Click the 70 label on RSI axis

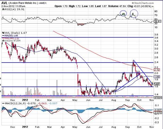click(156, 15)
